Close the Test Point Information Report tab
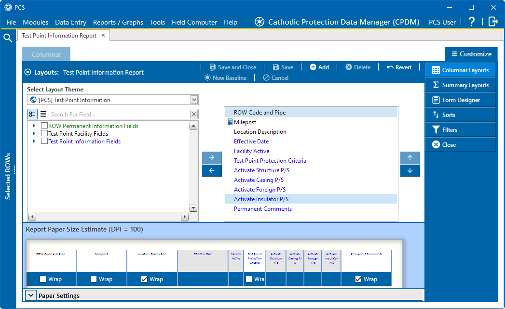 [x=103, y=35]
